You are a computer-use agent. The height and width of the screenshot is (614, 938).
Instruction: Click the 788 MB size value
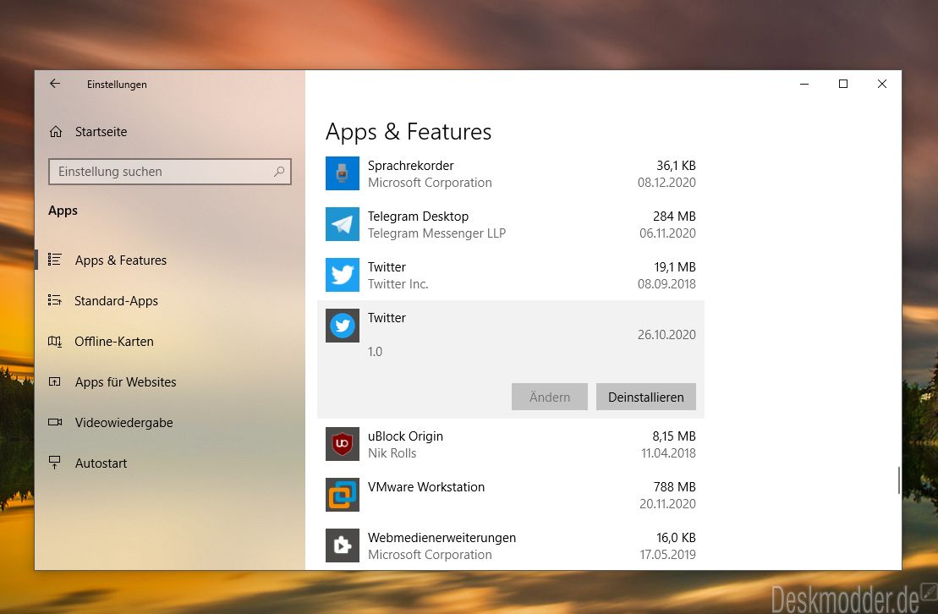(x=674, y=487)
